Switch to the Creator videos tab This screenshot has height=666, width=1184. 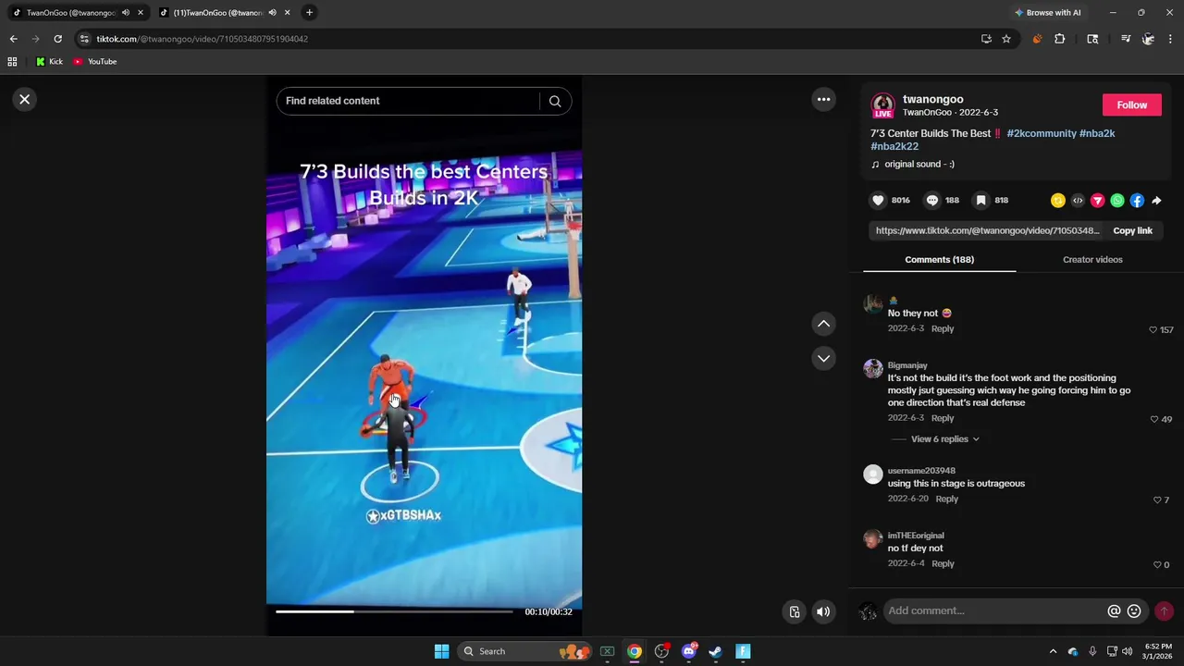pos(1092,260)
